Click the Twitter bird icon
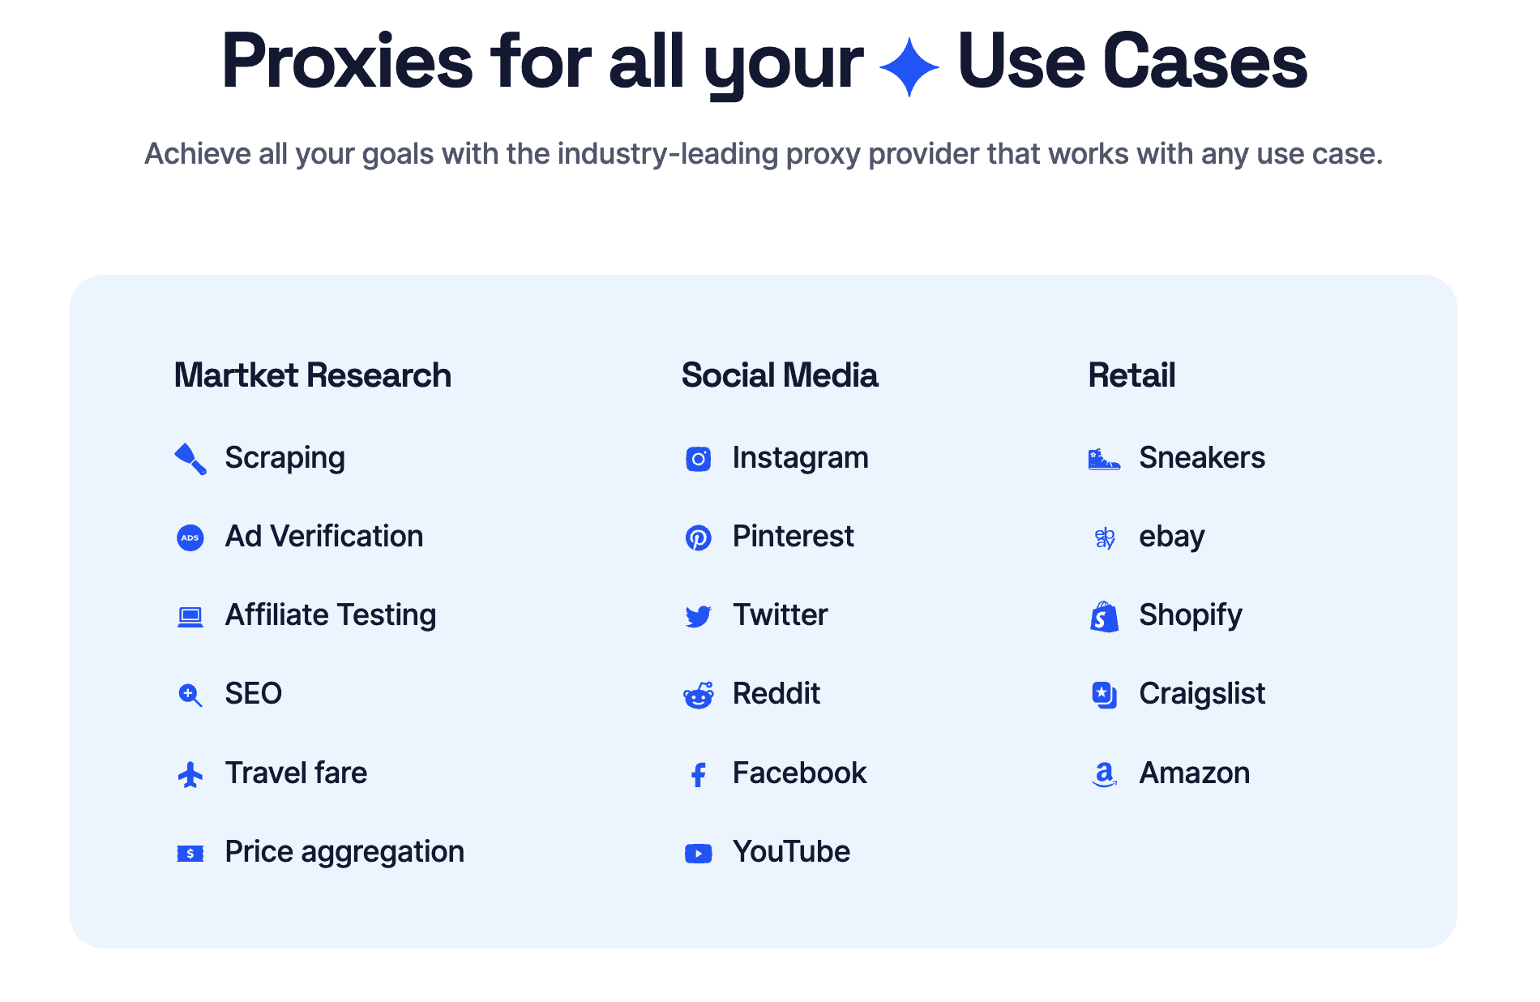 pos(698,616)
